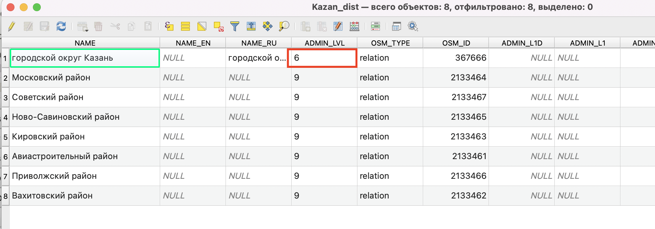Click the green zoom window button

tap(37, 7)
